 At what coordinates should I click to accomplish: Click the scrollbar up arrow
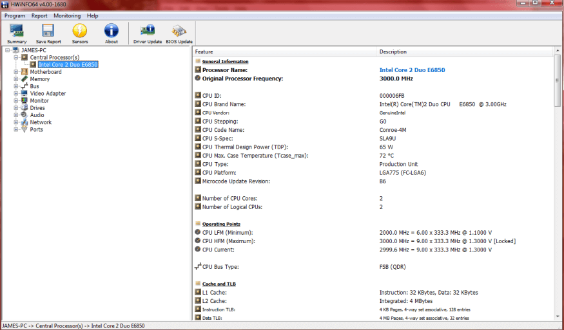click(557, 51)
